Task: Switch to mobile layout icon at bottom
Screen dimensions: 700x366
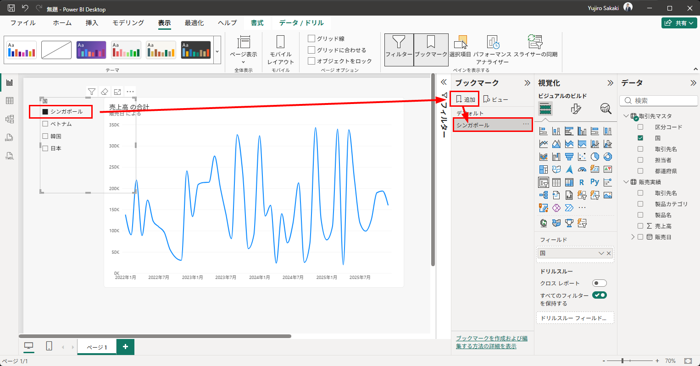Action: coord(49,346)
